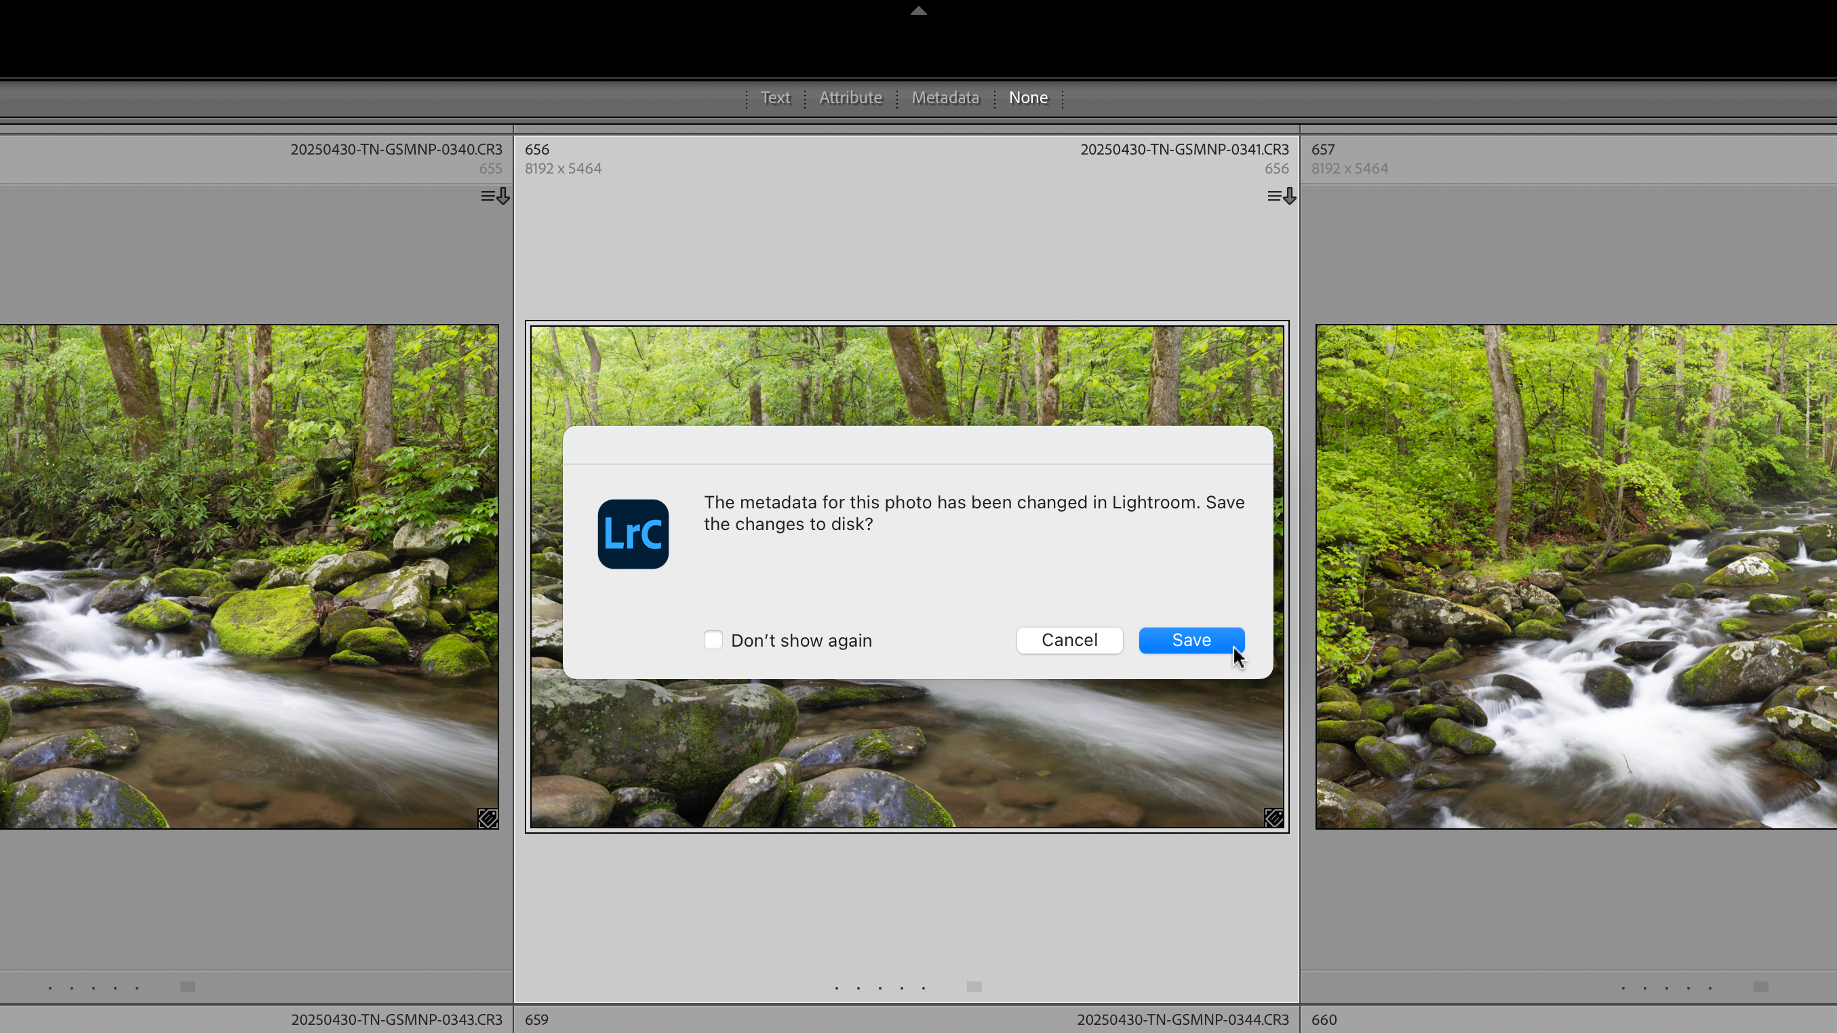The height and width of the screenshot is (1033, 1837).
Task: Switch to the Text filter tab
Action: pyautogui.click(x=775, y=98)
